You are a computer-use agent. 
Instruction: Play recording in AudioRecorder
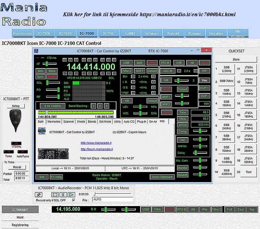point(71,195)
